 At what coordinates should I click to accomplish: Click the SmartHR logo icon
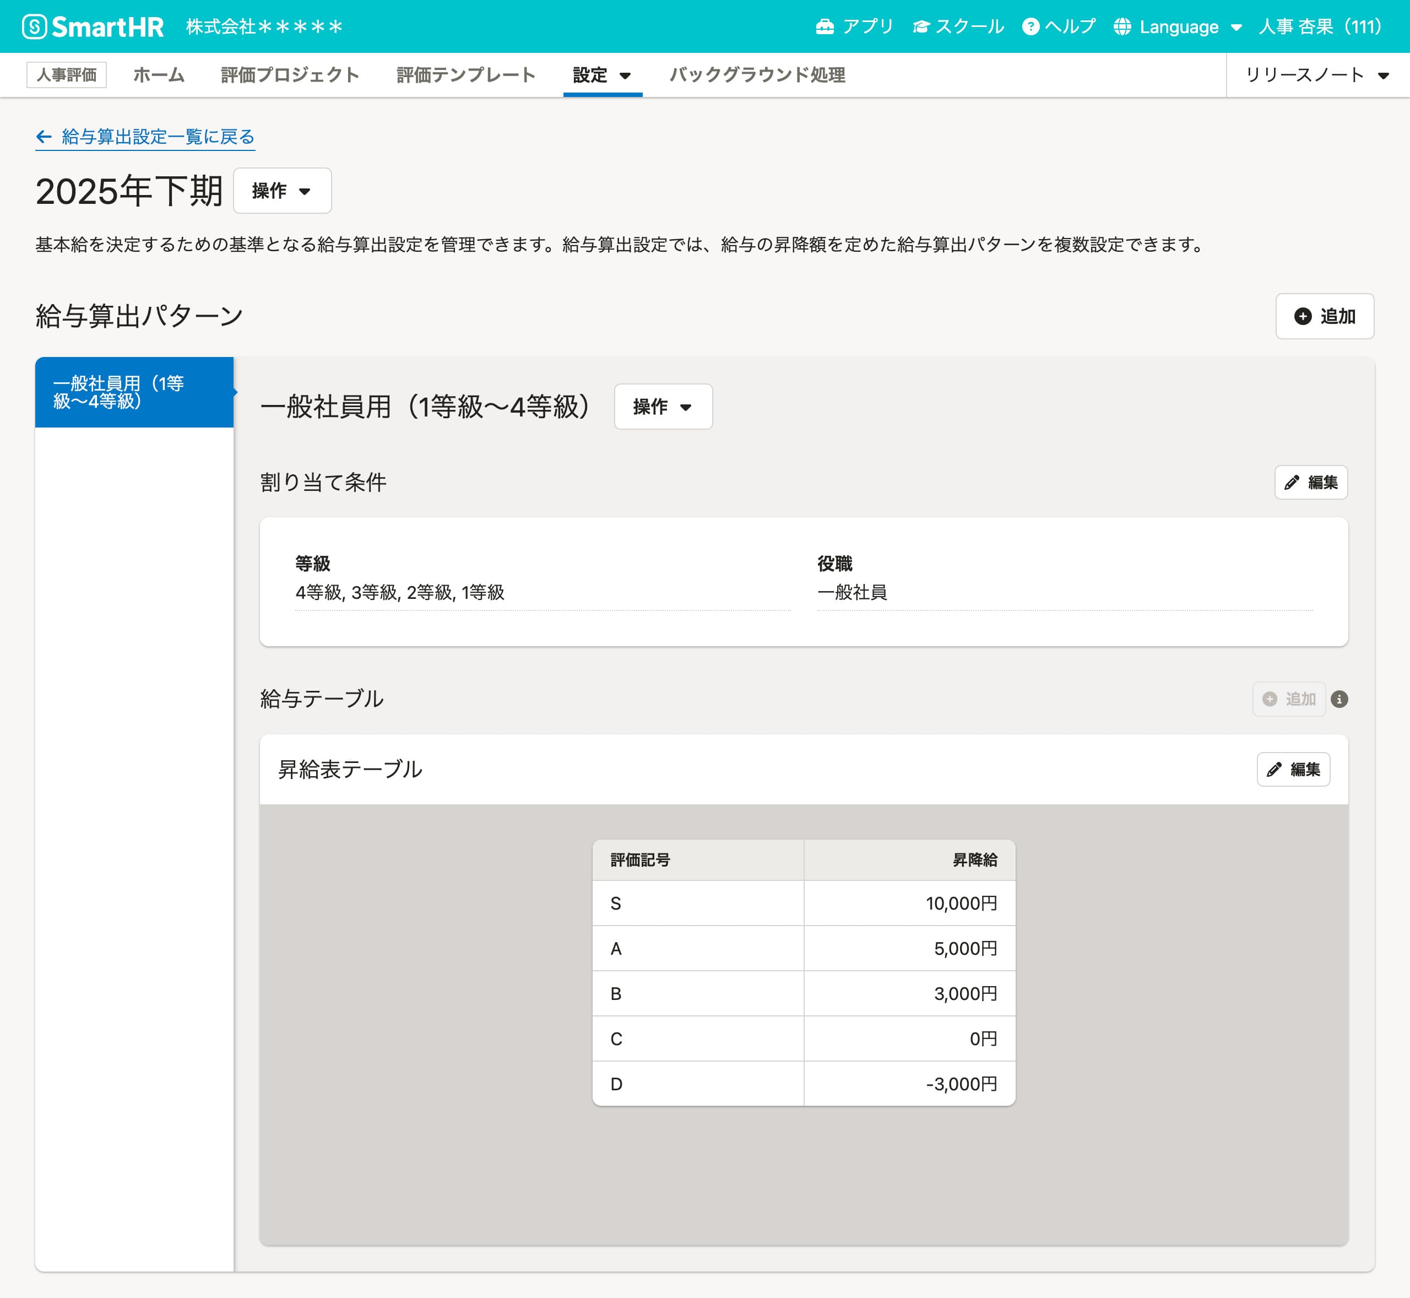click(34, 26)
